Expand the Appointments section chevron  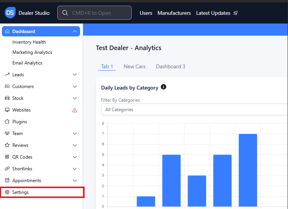click(75, 181)
